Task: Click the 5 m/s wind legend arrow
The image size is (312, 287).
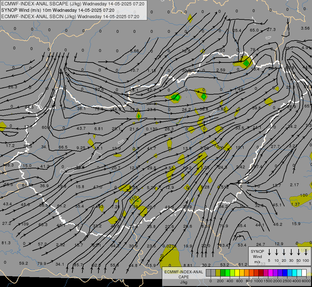Action: point(269,252)
